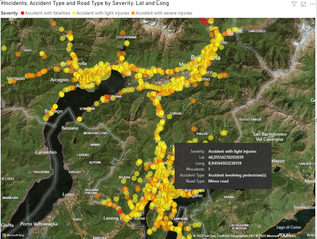Screen dimensions: 317x239
Task: Open the More options ellipsis menu
Action: coord(313,4)
